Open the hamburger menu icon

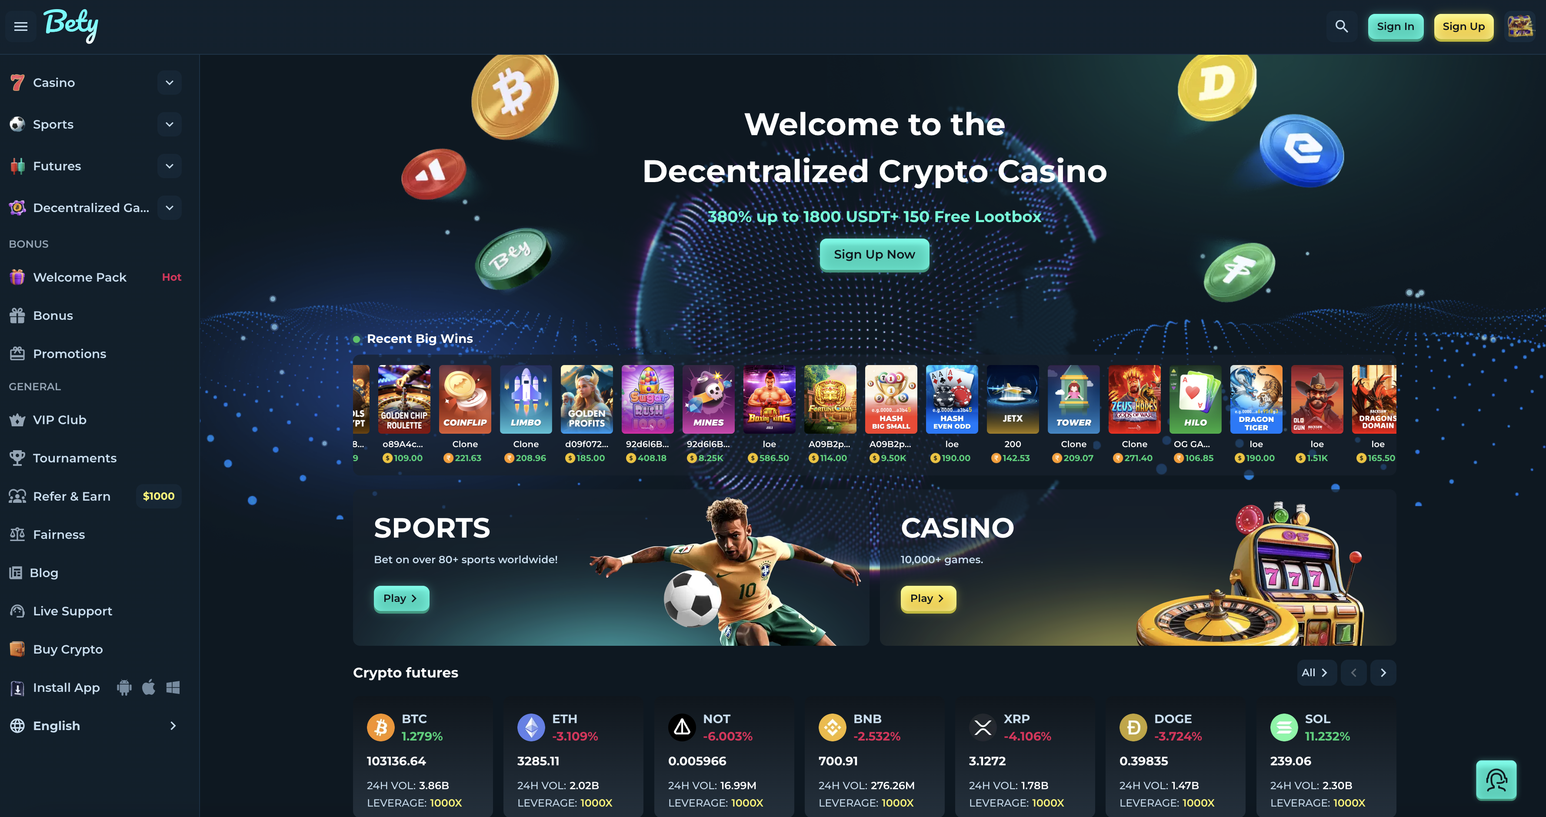click(21, 27)
